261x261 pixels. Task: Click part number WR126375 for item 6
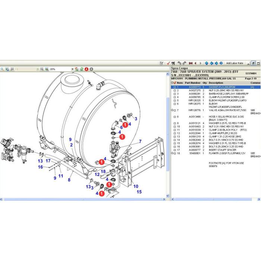pyautogui.click(x=194, y=104)
